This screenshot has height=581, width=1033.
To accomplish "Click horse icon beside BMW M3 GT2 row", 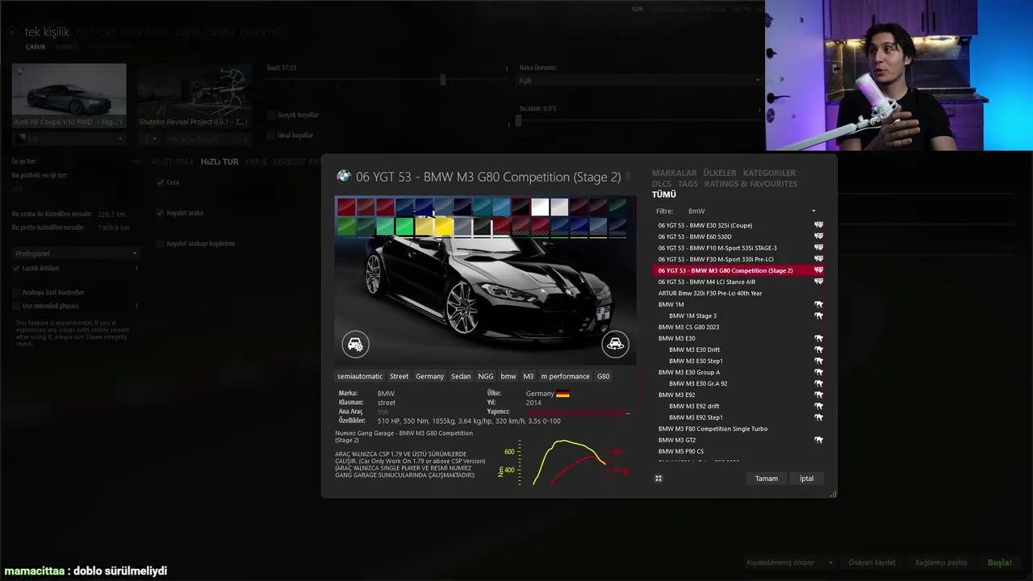I will (818, 440).
